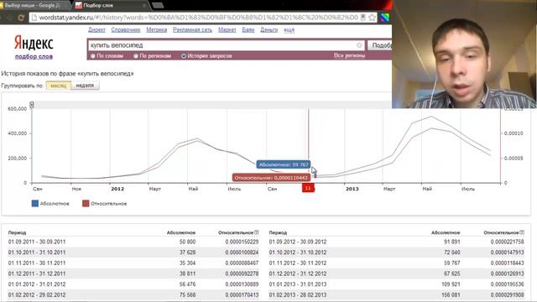Viewport: 537px width, 302px height.
Task: Reload the page with browser refresh icon
Action: click(21, 18)
